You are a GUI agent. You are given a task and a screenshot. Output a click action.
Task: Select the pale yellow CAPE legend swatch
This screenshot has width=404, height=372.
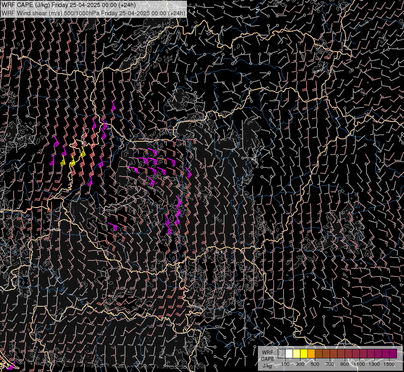click(x=297, y=353)
